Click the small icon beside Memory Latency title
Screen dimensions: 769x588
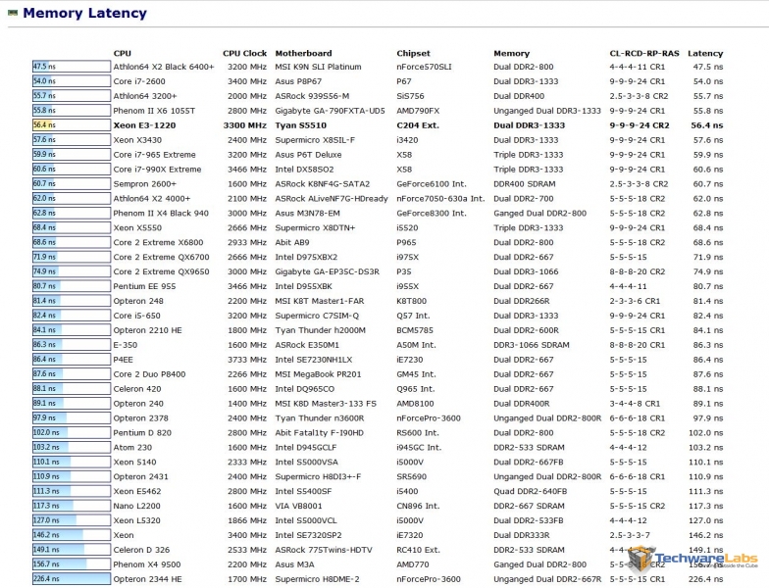(13, 14)
